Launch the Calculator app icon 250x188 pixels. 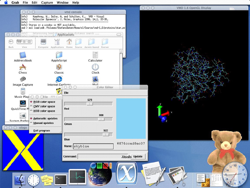point(95,55)
